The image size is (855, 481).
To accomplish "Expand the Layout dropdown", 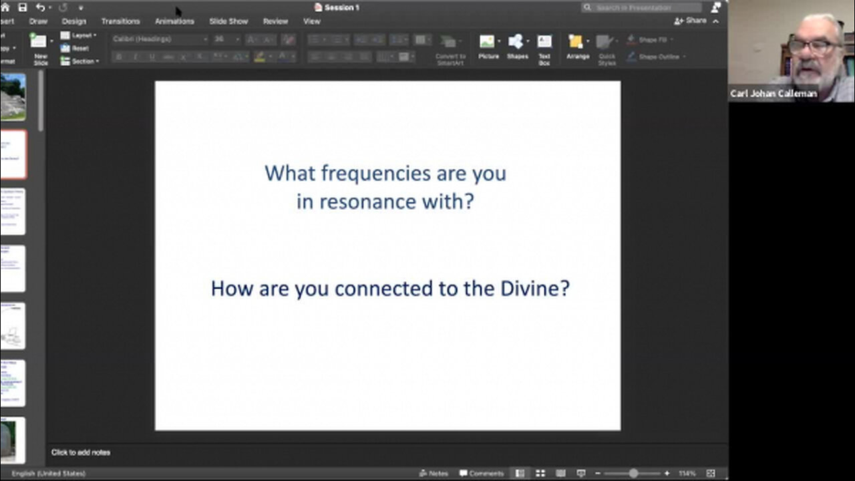I will (x=83, y=35).
